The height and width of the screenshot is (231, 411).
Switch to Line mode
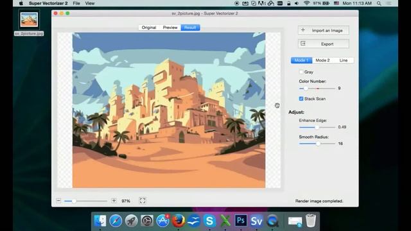(x=344, y=60)
